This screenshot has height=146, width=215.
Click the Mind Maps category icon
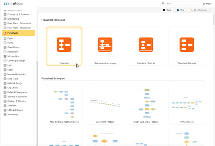[x=5, y=79]
